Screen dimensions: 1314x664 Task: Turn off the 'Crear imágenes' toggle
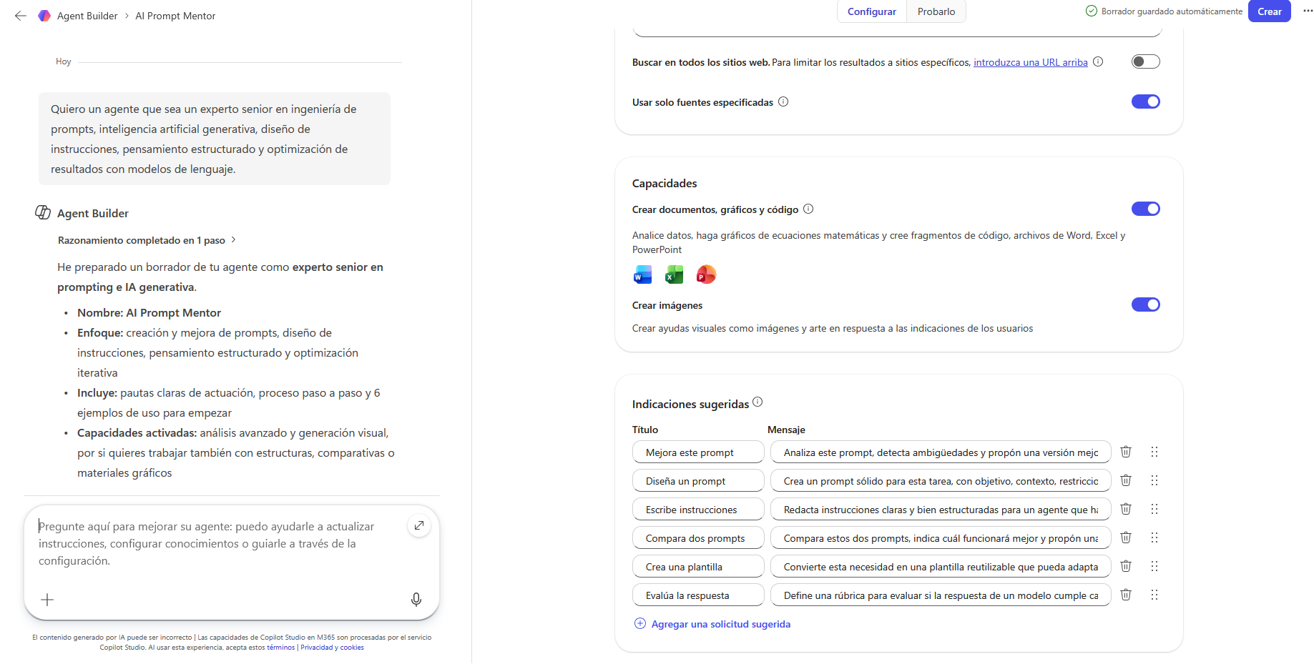coord(1145,304)
